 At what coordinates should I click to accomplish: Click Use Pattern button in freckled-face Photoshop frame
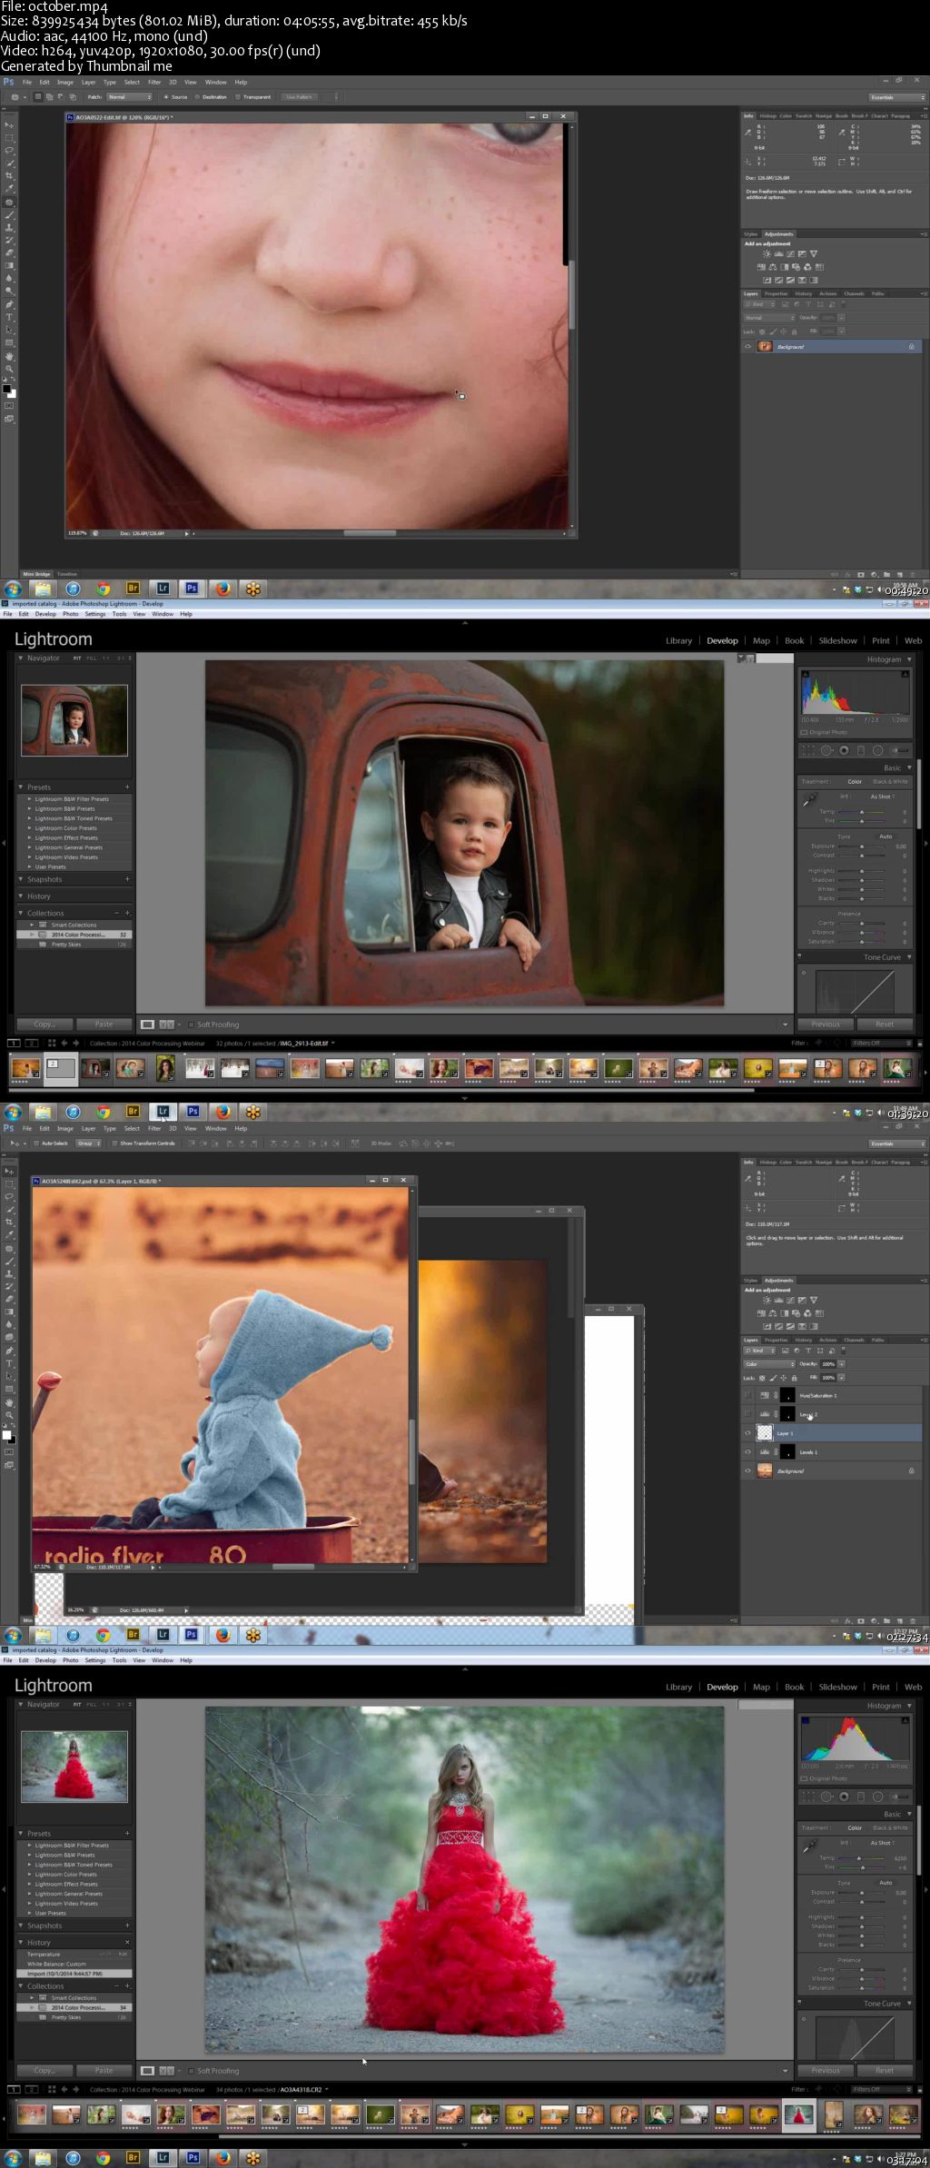click(299, 96)
